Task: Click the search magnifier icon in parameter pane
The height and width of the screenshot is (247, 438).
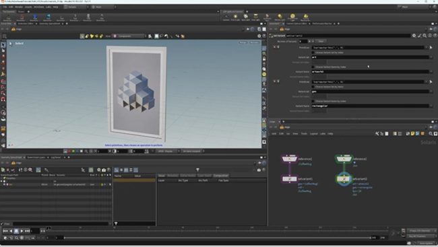Action: tap(425, 36)
